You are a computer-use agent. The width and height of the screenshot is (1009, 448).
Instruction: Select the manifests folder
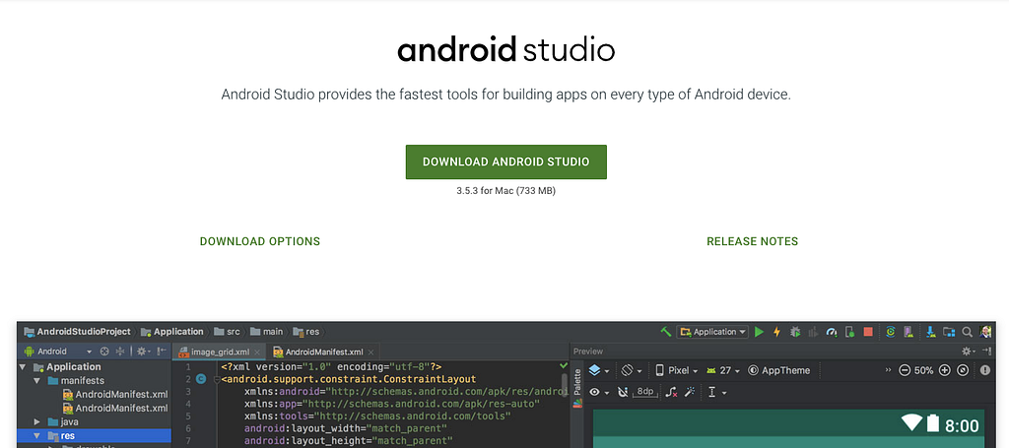coord(76,380)
